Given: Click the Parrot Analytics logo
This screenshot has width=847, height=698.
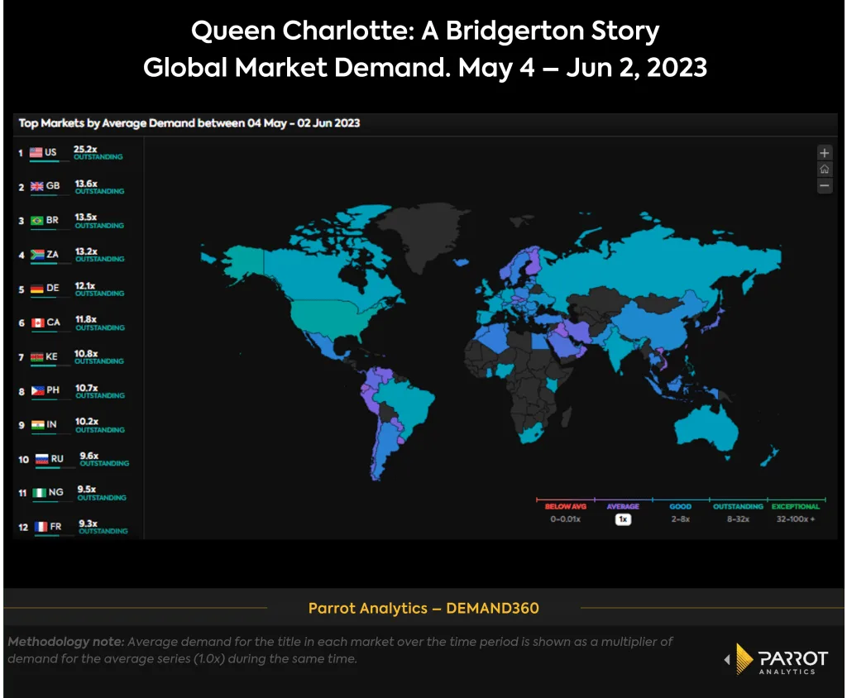Looking at the screenshot, I should (x=778, y=660).
